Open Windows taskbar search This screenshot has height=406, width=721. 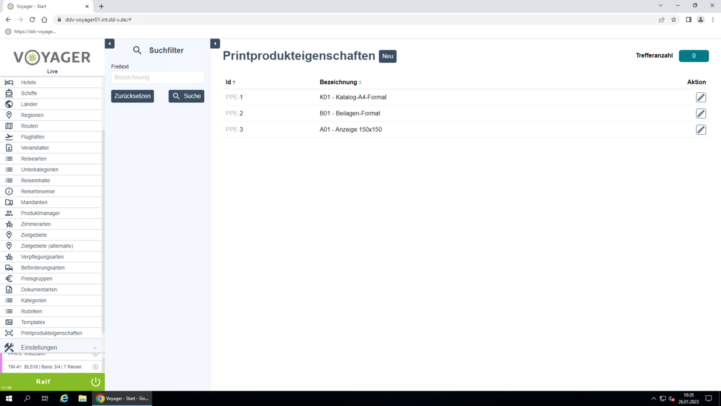27,398
